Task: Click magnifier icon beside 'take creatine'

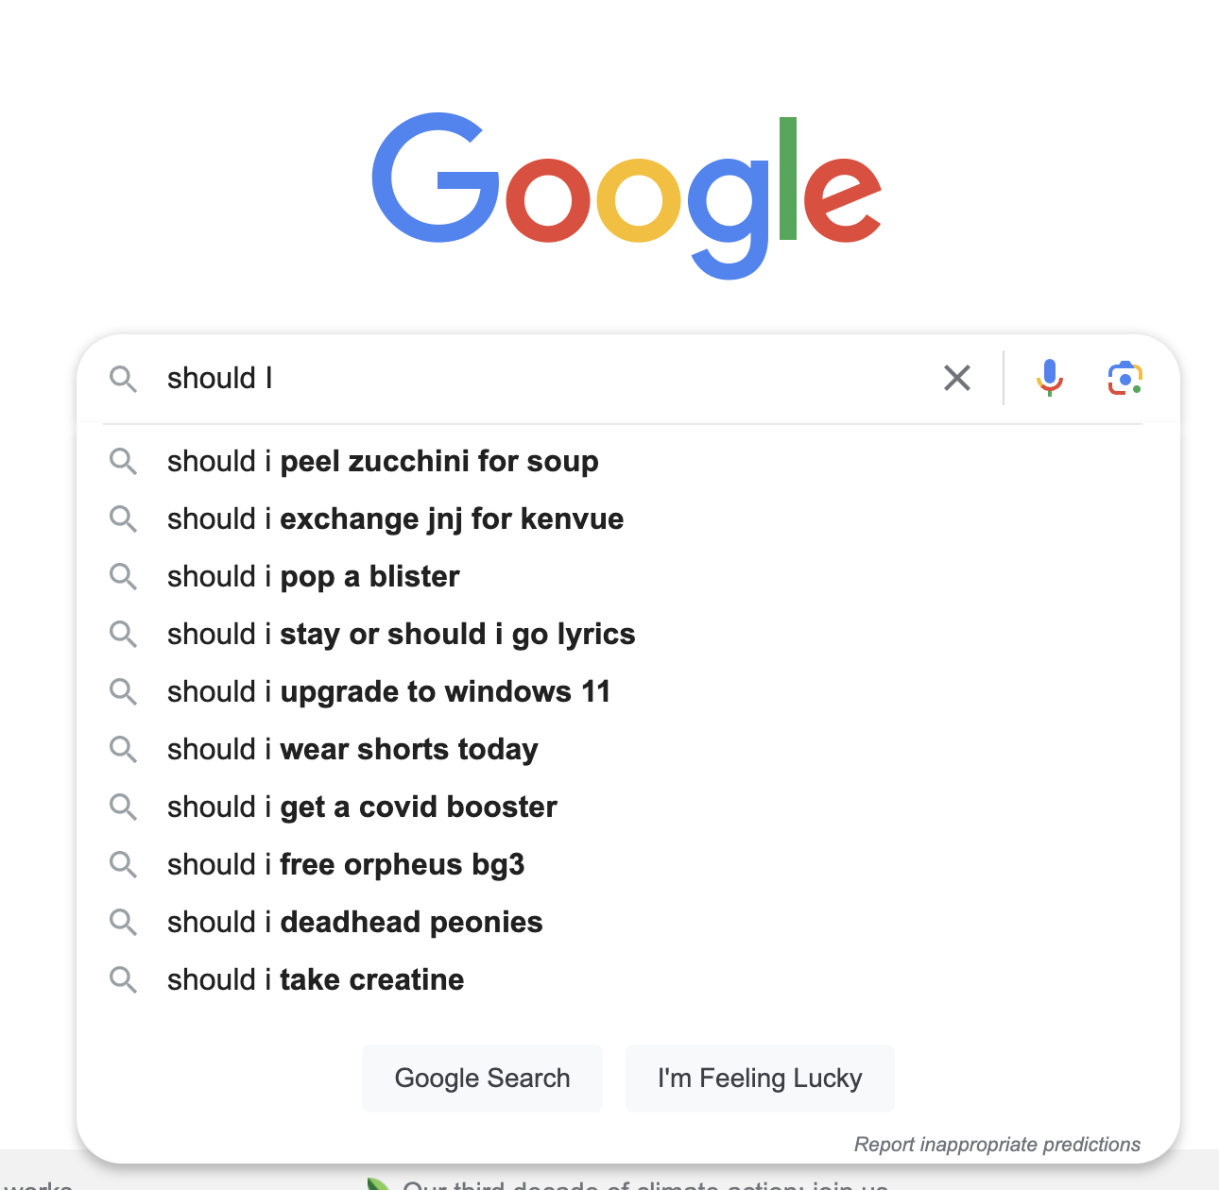Action: point(124,979)
